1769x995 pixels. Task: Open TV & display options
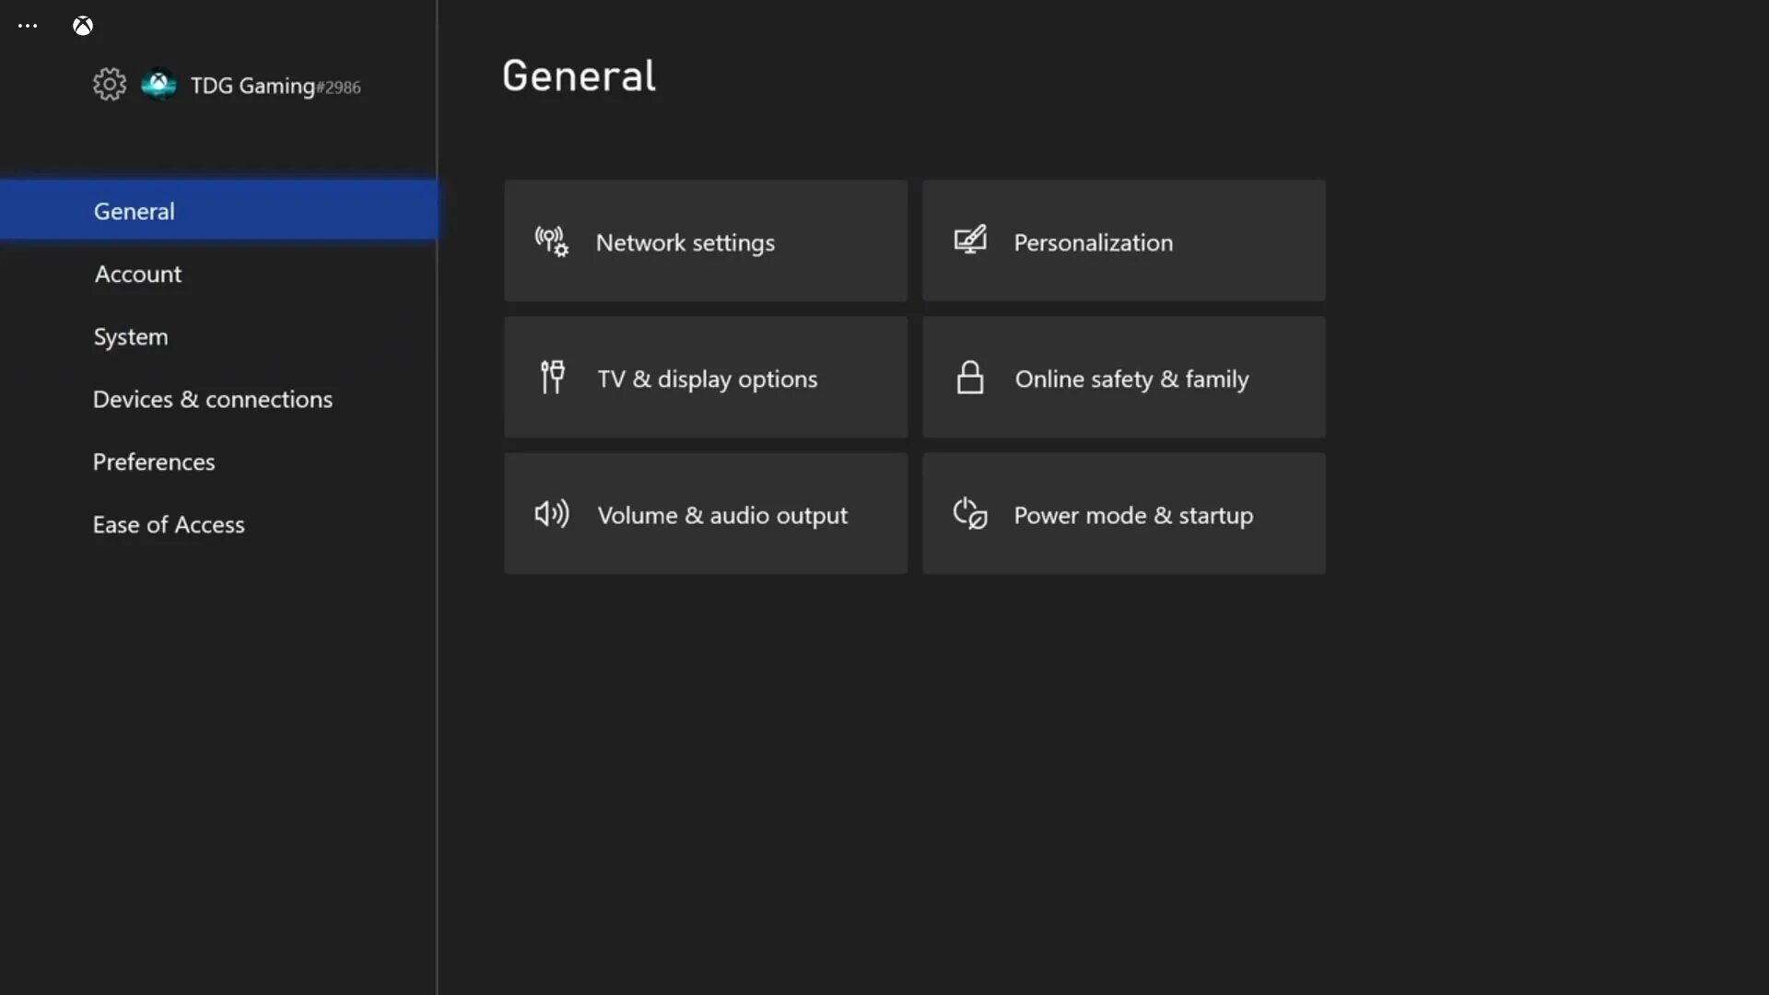[705, 378]
